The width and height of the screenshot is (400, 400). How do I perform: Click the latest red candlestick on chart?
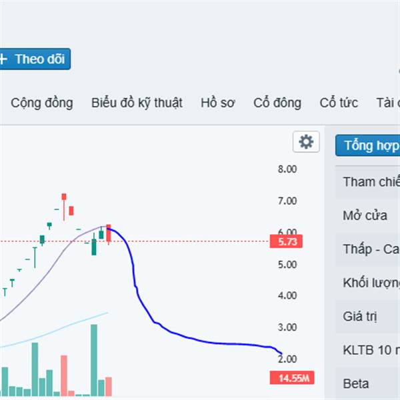point(109,234)
